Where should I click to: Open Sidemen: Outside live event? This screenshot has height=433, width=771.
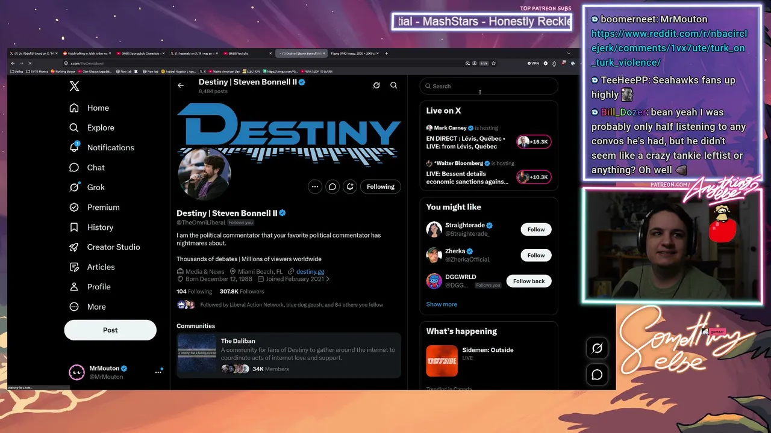(x=489, y=360)
